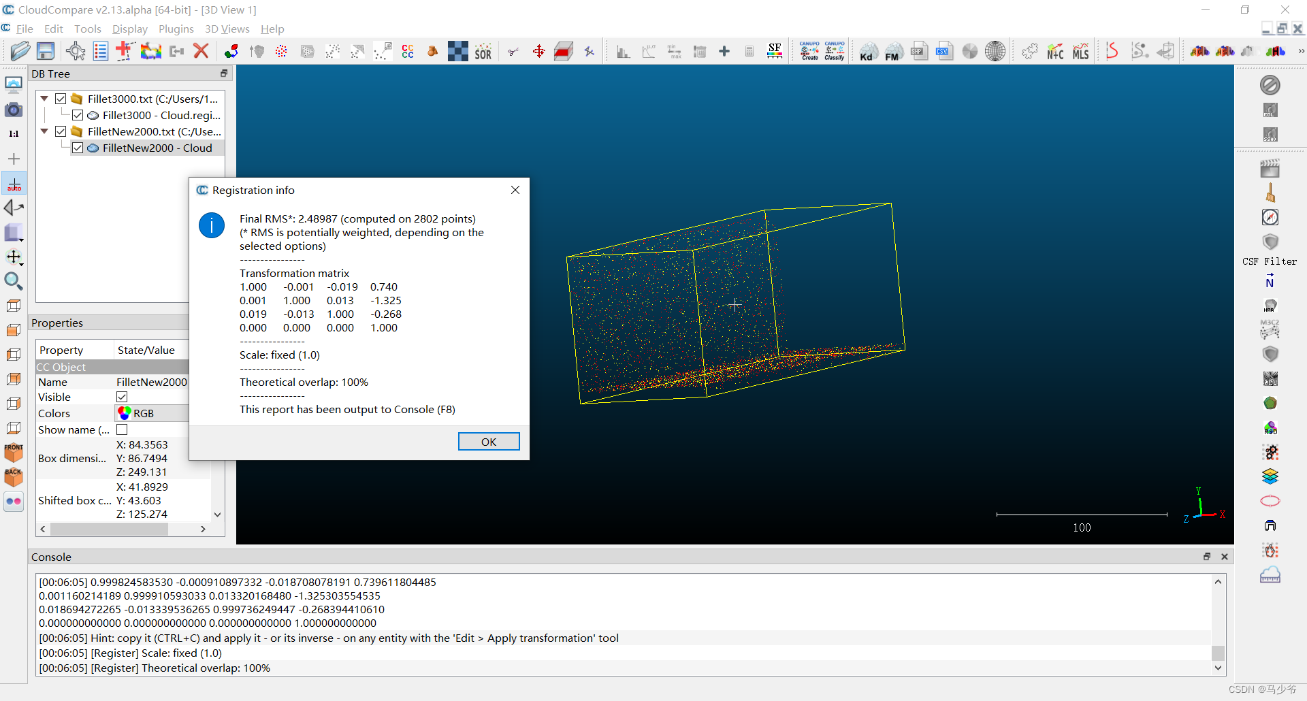This screenshot has width=1307, height=701.
Task: Collapse the Fillet3000.txt tree node
Action: point(44,99)
